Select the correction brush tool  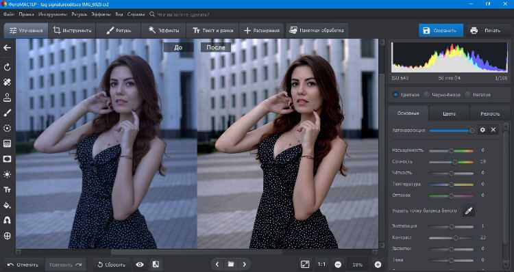click(8, 113)
